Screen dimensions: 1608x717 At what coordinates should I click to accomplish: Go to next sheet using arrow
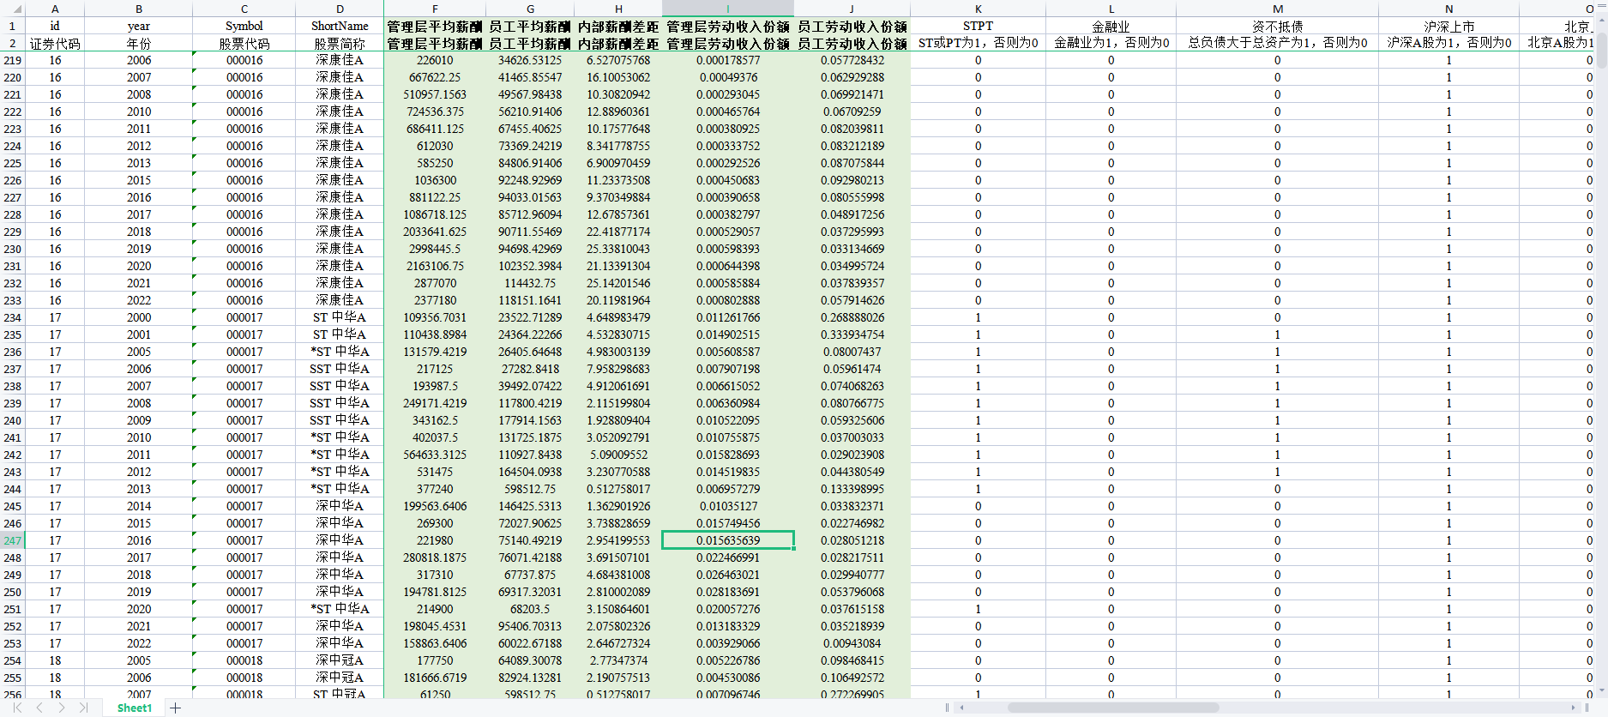pyautogui.click(x=62, y=708)
